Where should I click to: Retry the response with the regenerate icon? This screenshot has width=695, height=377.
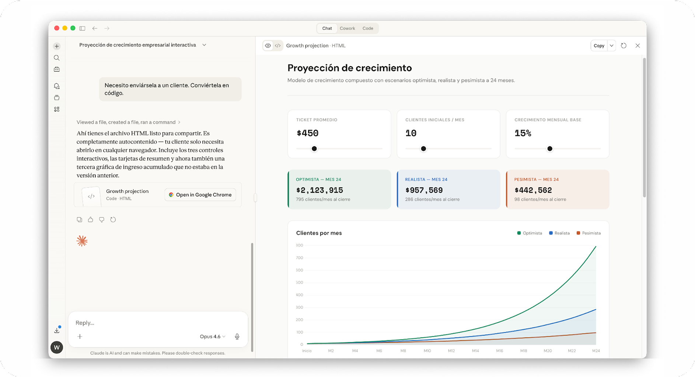coord(113,219)
